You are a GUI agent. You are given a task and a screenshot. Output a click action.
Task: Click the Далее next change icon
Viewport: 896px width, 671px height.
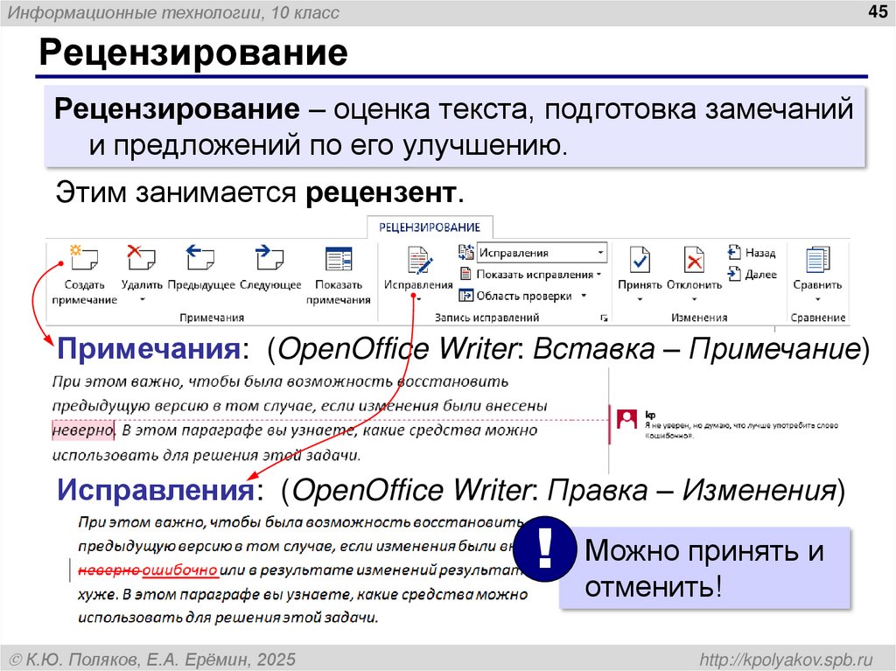point(734,274)
